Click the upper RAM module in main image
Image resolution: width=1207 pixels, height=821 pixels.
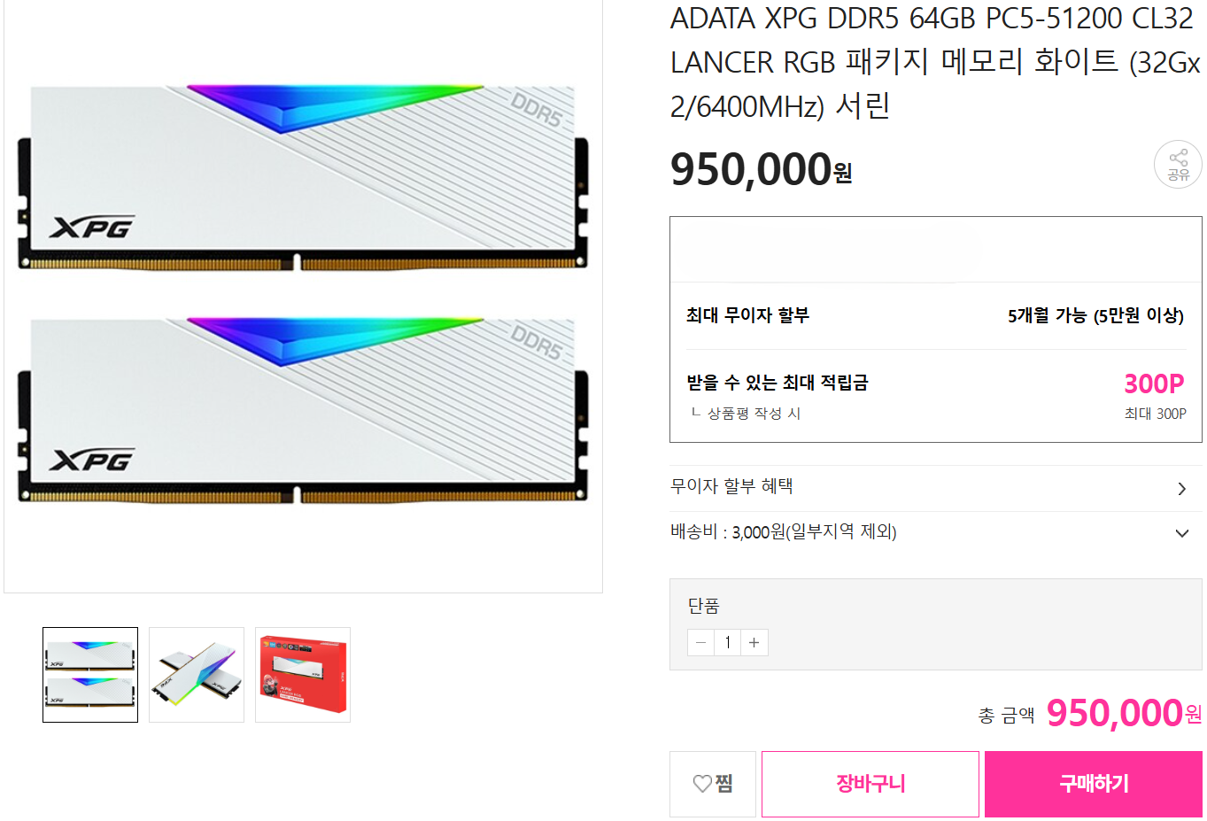[x=303, y=177]
